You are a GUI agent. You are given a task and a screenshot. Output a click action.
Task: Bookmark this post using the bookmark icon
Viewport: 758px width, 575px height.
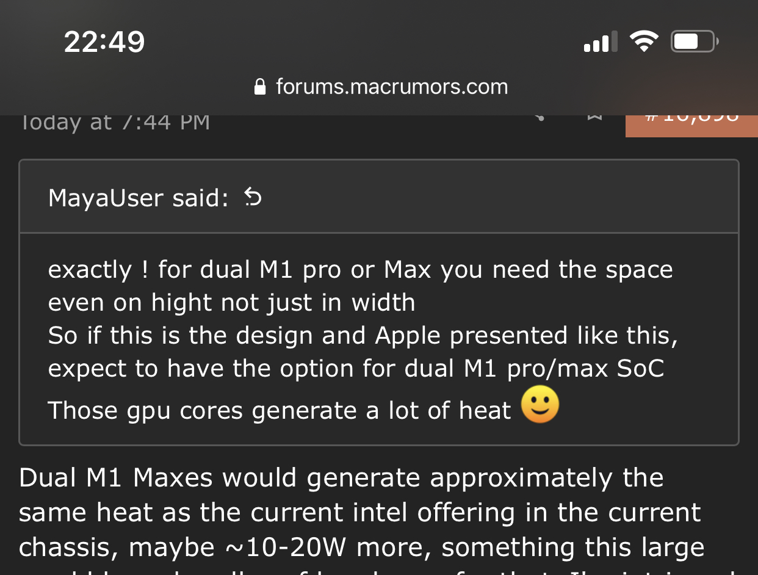pos(594,117)
